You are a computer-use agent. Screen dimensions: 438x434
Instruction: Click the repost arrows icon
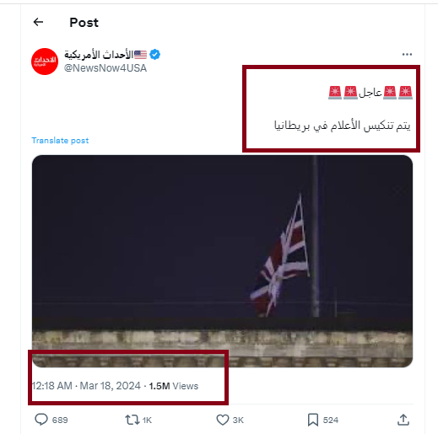(x=132, y=420)
